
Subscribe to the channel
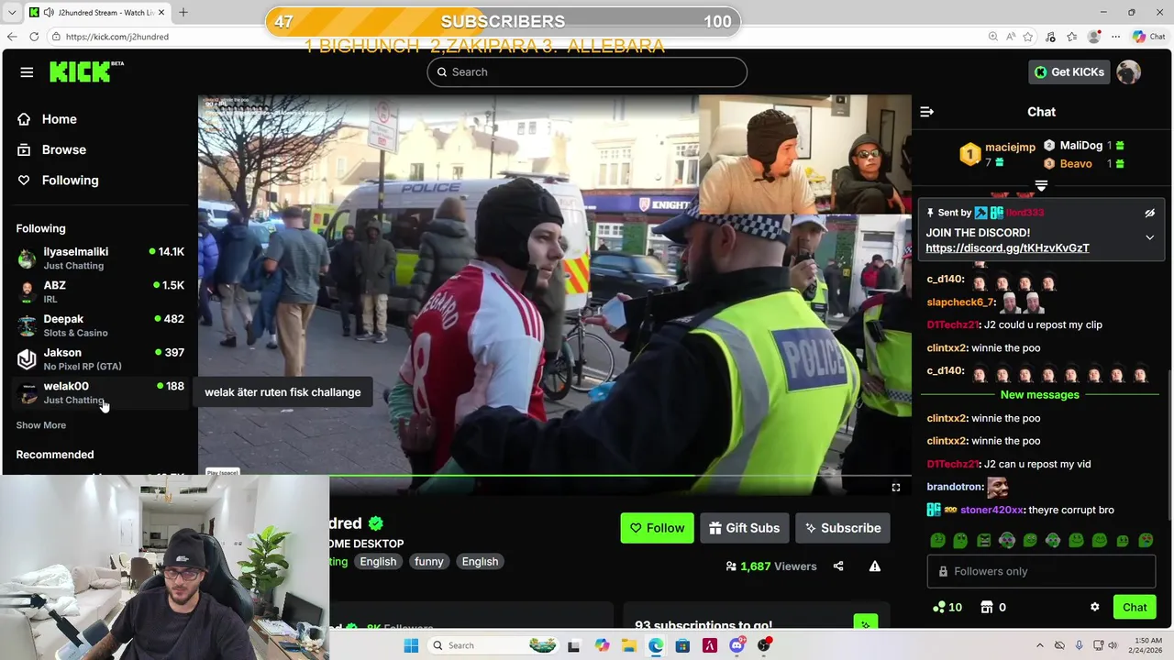point(843,528)
